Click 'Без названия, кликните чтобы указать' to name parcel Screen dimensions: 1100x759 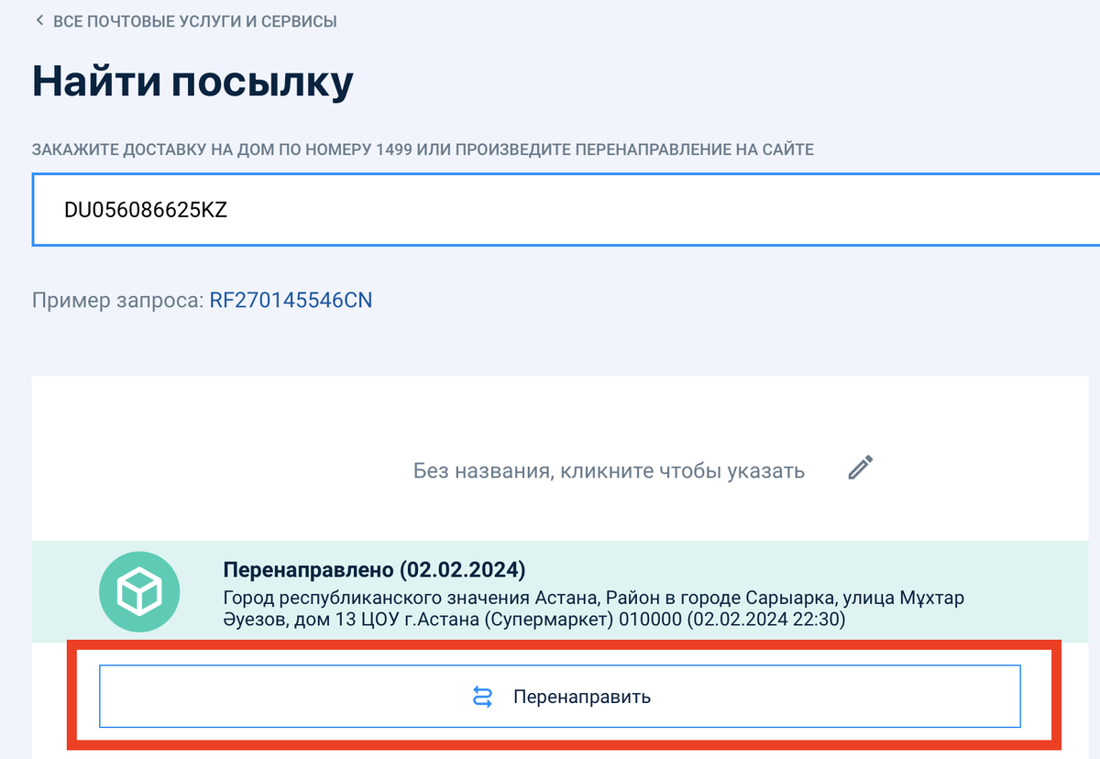point(609,470)
